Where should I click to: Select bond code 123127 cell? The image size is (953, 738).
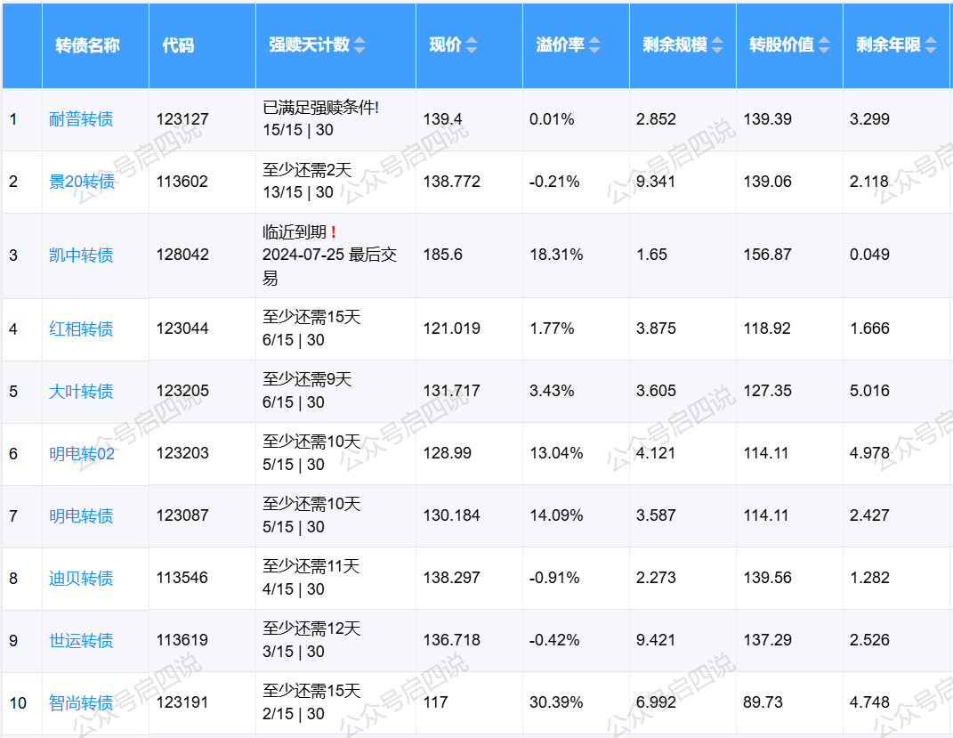(182, 119)
